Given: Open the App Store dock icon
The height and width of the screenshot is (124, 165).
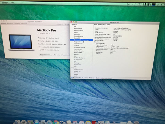Looking at the screenshot, I should click(37, 122).
